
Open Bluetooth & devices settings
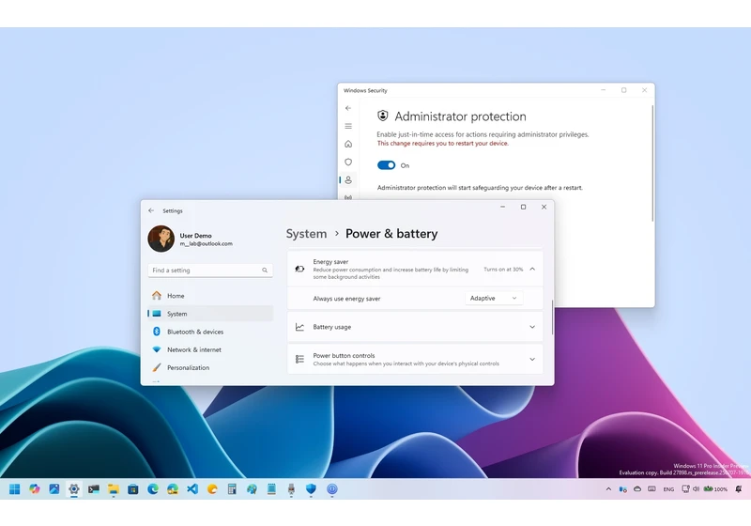click(x=210, y=332)
